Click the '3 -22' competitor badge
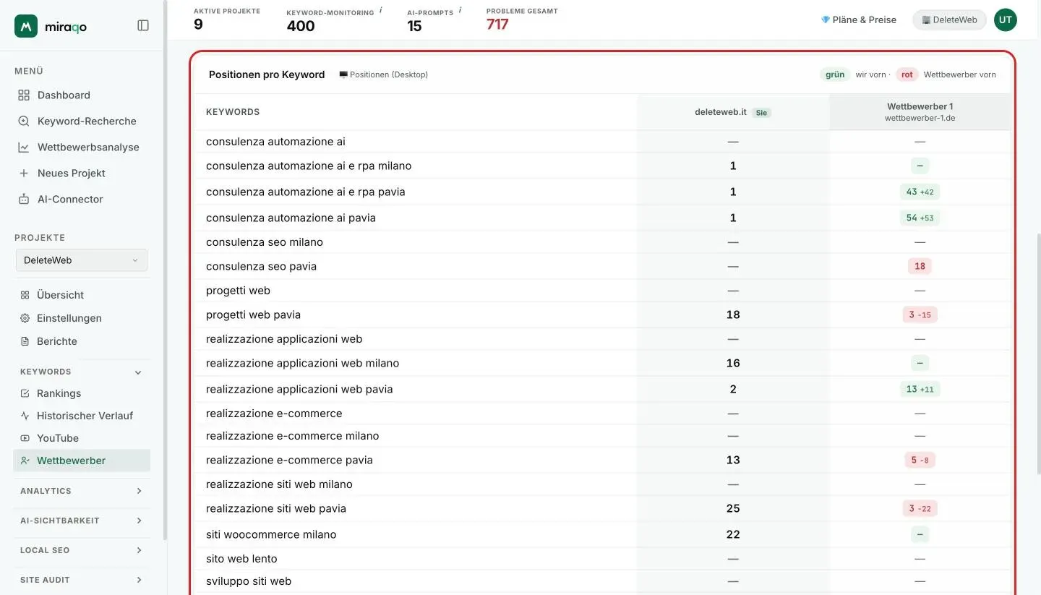Screen dimensions: 1041x595 [920, 508]
